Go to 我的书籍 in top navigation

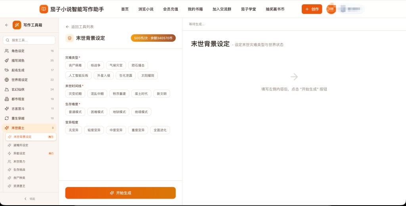[x=195, y=9]
